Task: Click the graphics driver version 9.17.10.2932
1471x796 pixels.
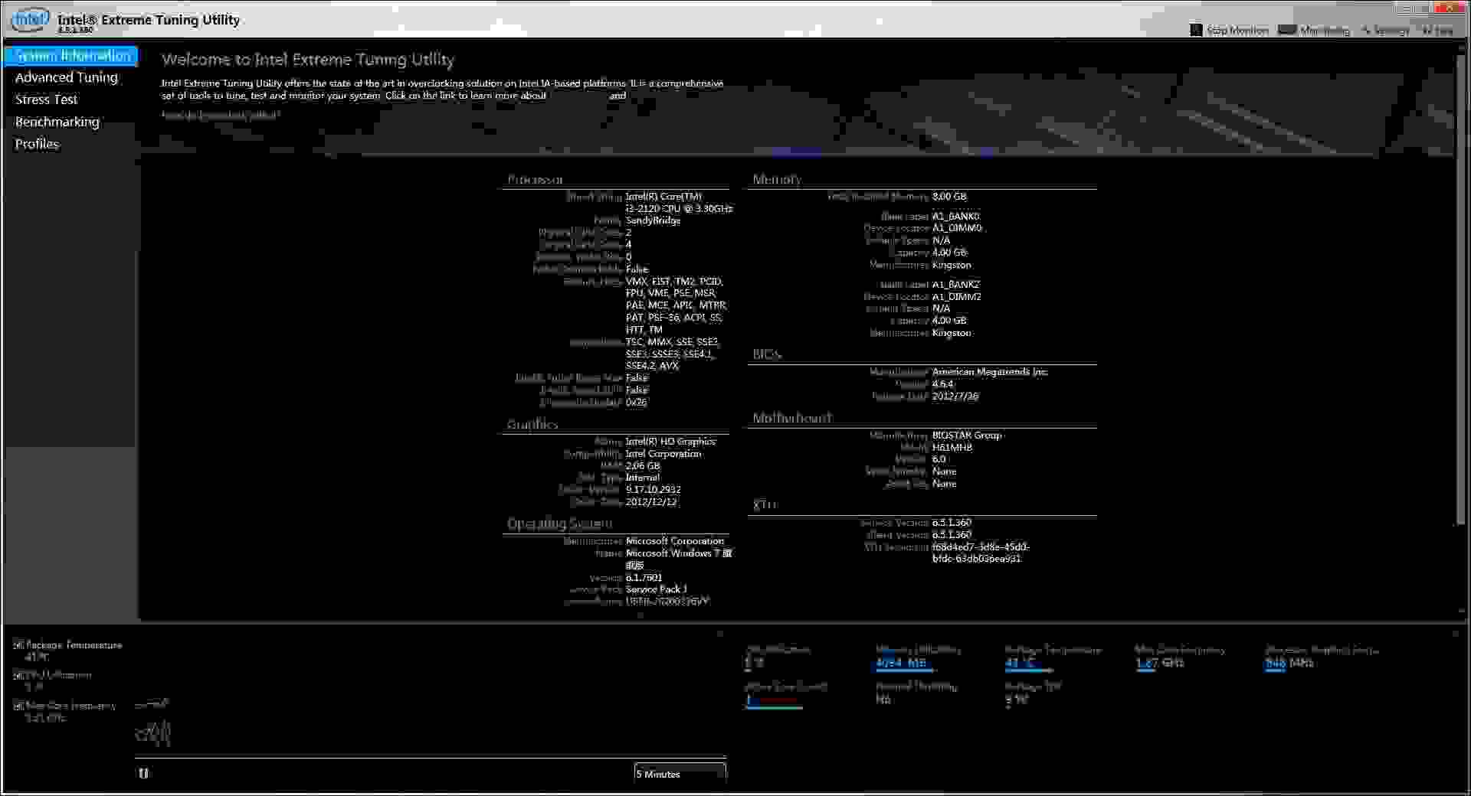Action: pos(653,490)
